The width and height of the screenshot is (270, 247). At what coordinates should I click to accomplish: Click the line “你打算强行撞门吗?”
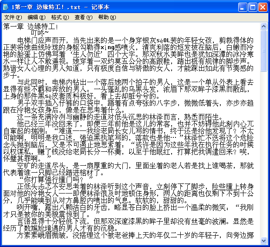57,179
